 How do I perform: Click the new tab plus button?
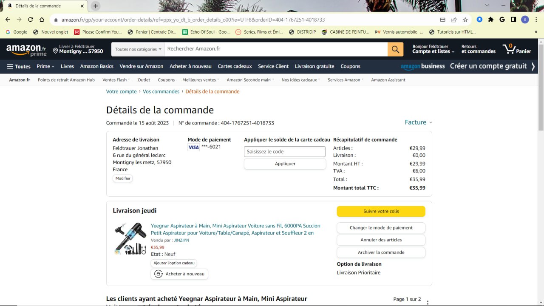(x=96, y=6)
